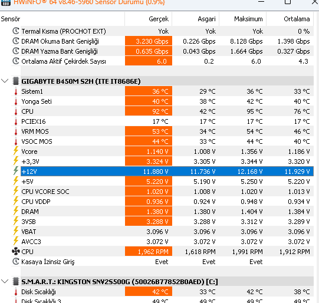Click the lightning bolt icon beside +12V
Screen dimensions: 319x303
pyautogui.click(x=16, y=171)
